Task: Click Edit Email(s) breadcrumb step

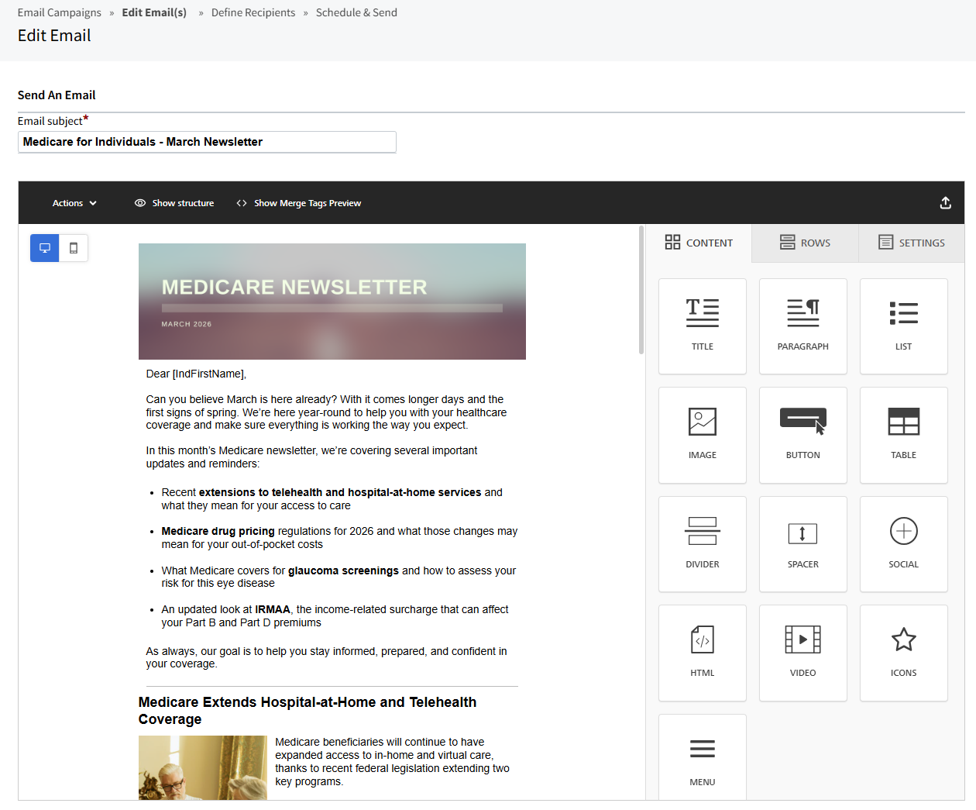Action: pos(154,12)
